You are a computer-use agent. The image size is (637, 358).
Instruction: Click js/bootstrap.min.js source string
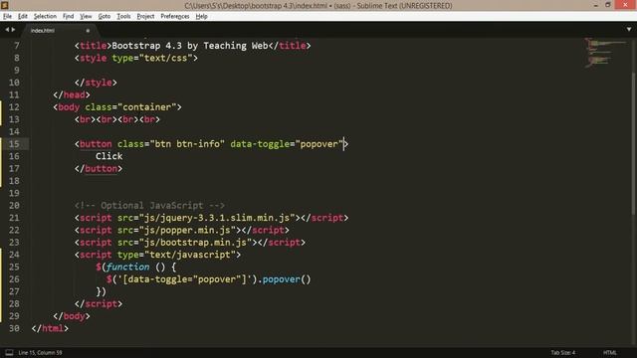pos(195,243)
